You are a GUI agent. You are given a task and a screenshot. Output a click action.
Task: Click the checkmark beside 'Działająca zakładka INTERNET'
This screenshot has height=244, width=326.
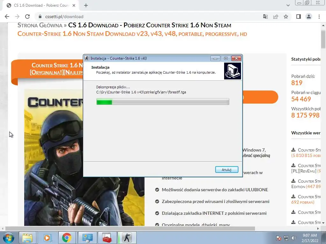pyautogui.click(x=157, y=213)
